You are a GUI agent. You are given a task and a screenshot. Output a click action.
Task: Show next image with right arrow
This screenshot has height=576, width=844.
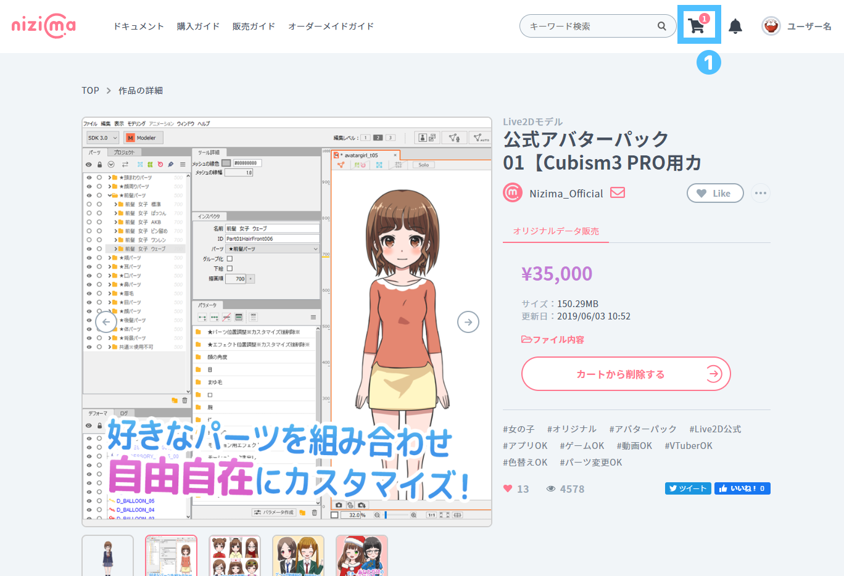point(468,322)
